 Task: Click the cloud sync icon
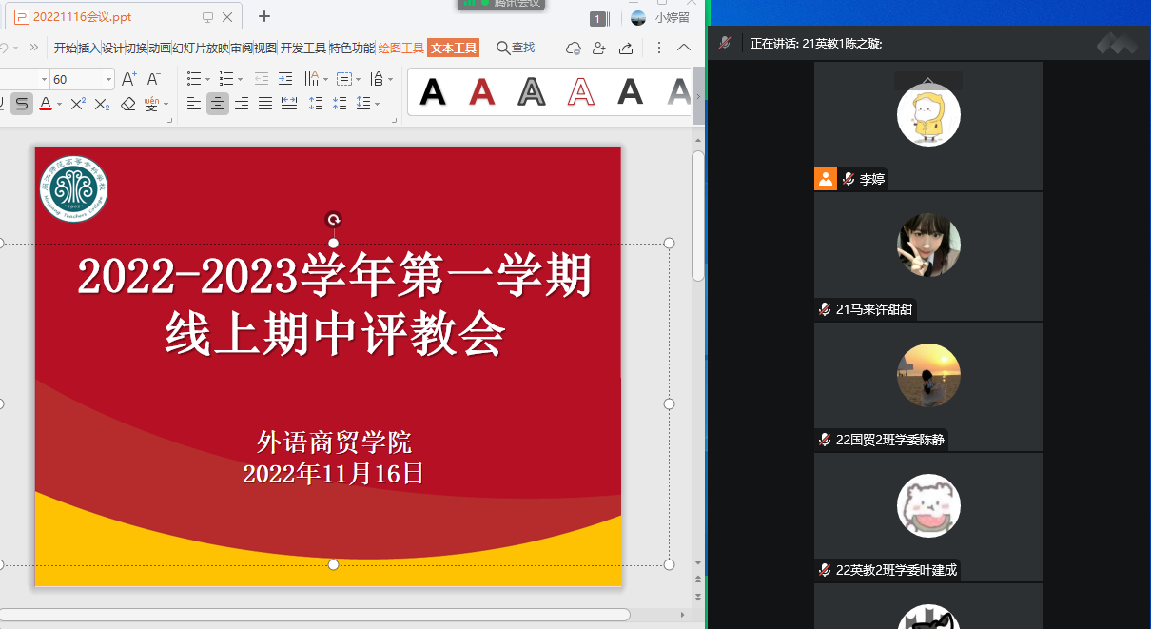573,48
